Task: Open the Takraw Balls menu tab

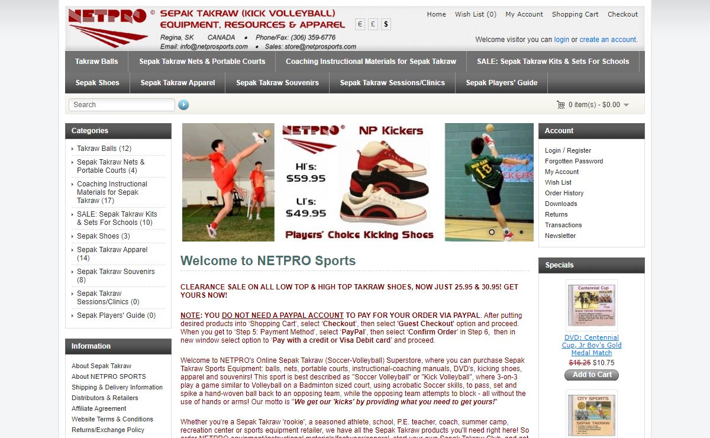Action: (96, 62)
